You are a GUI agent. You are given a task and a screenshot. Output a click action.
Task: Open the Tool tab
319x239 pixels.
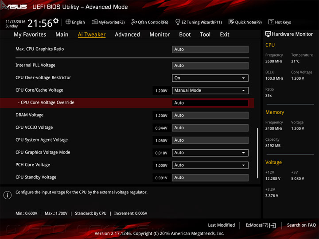point(205,35)
